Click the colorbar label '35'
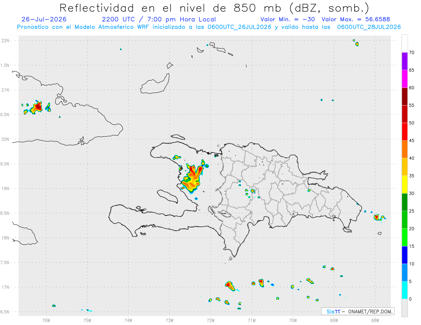This screenshot has height=325, width=421. (412, 176)
